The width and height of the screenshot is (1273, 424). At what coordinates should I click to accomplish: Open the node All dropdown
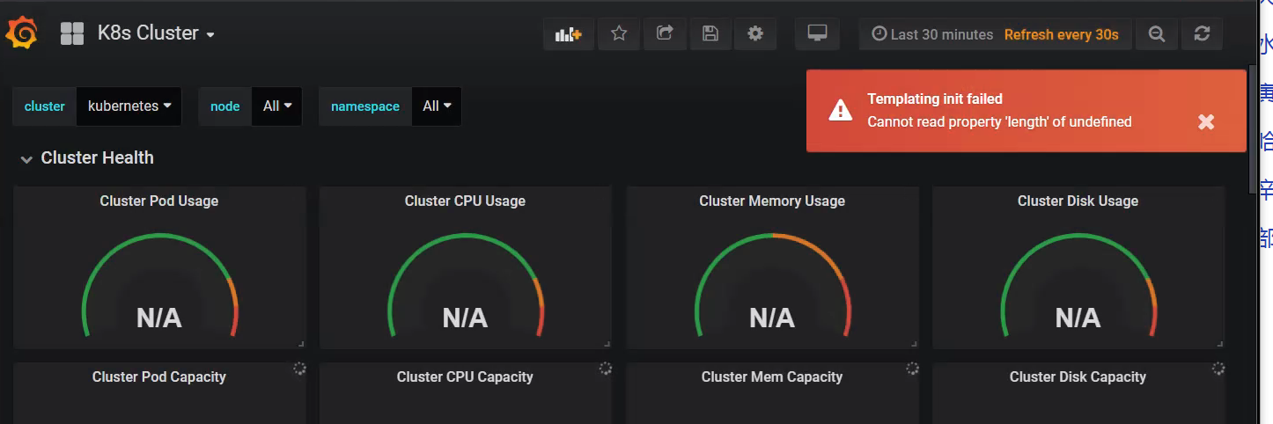[276, 106]
